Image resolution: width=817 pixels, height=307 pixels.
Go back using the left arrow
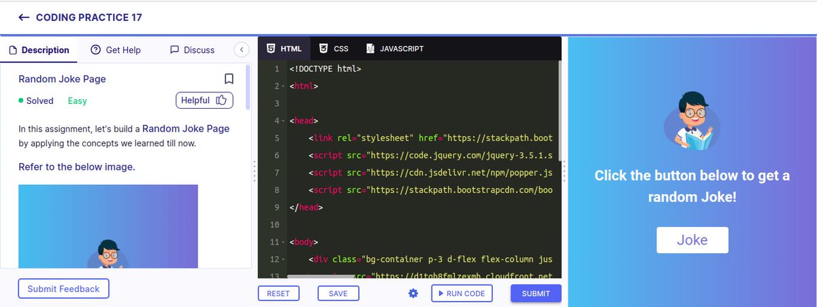pos(24,17)
